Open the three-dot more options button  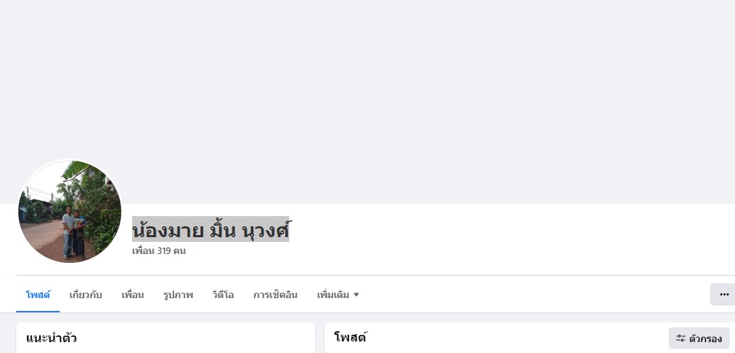[x=723, y=295]
